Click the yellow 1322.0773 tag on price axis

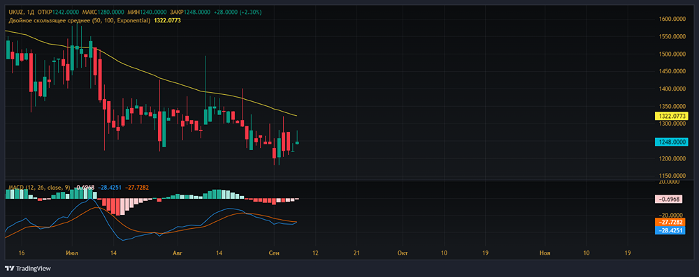tap(671, 116)
